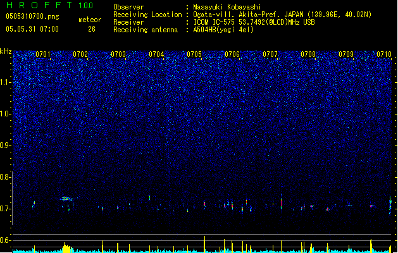Click the 0708 time marker
Viewport: 398px width, 253px height.
pyautogui.click(x=308, y=54)
